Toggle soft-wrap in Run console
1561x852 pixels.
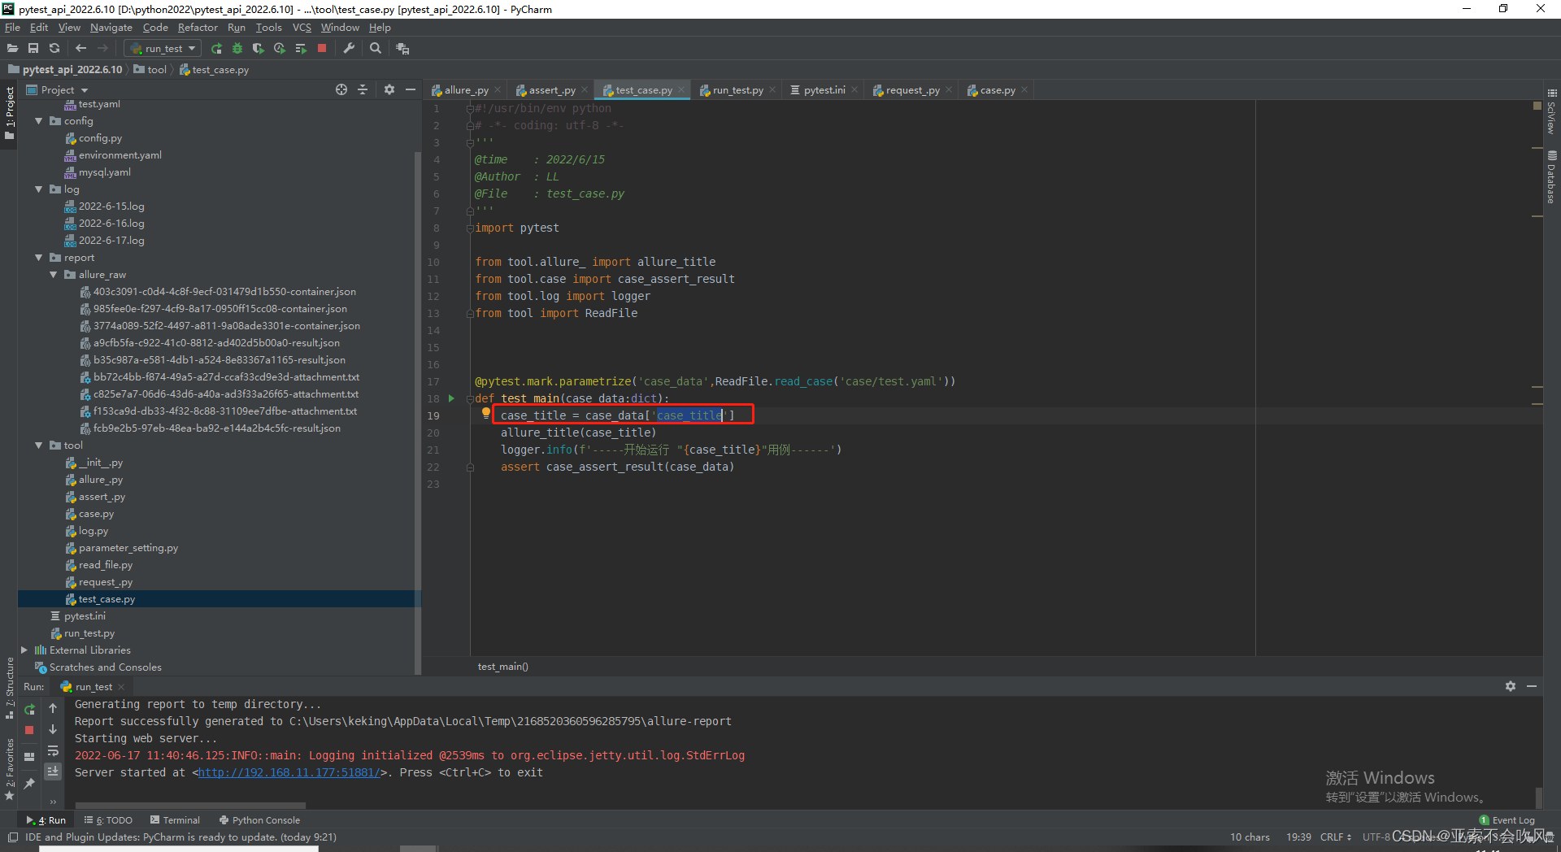tap(53, 750)
